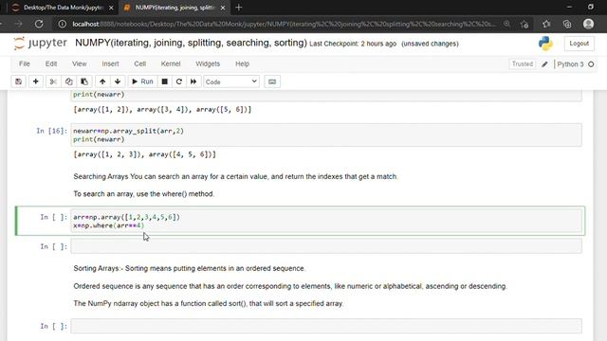Reload the page with refresh icon
607x341 pixels.
tap(39, 24)
